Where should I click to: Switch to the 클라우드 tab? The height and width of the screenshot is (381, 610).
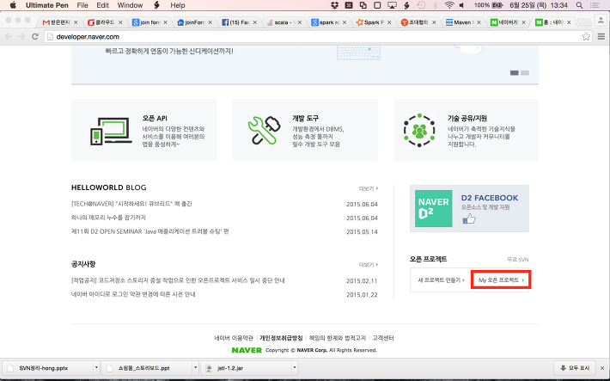tap(105, 22)
